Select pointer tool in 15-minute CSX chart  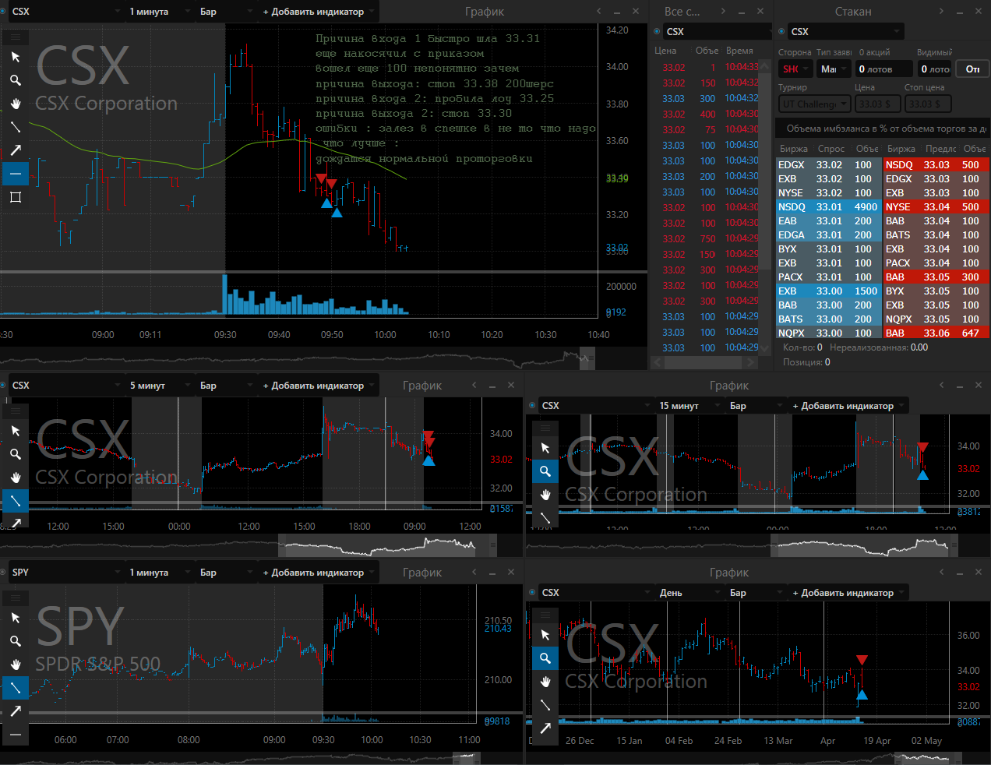[x=545, y=448]
